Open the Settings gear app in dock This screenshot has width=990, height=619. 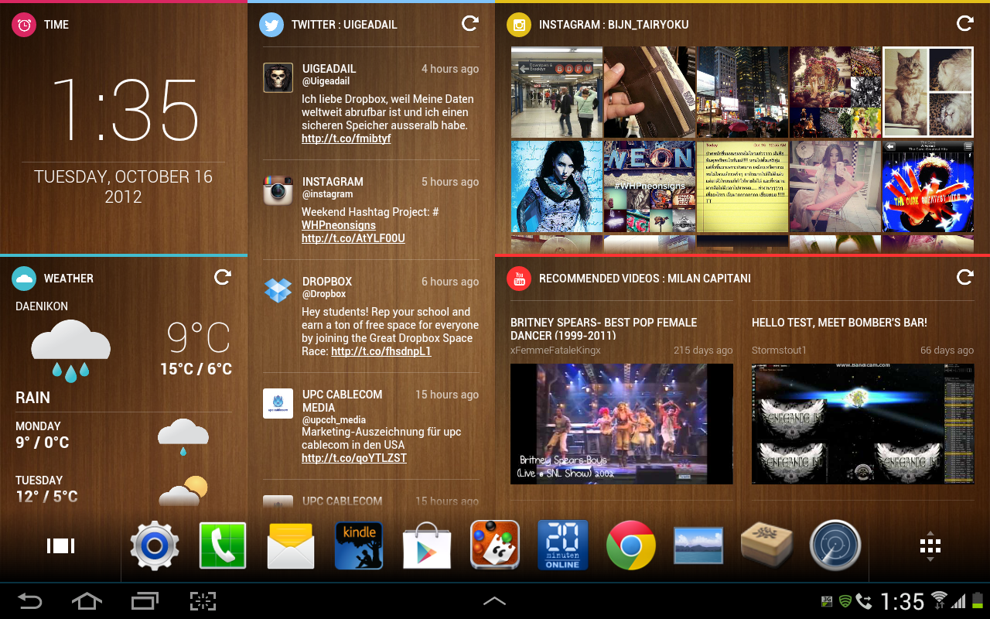[x=155, y=545]
